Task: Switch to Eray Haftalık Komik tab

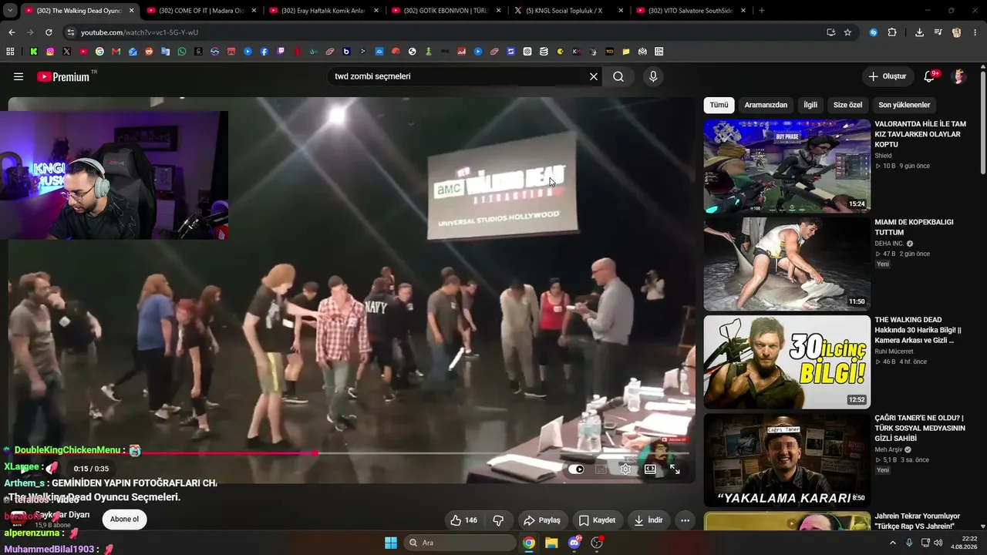Action: click(x=323, y=11)
